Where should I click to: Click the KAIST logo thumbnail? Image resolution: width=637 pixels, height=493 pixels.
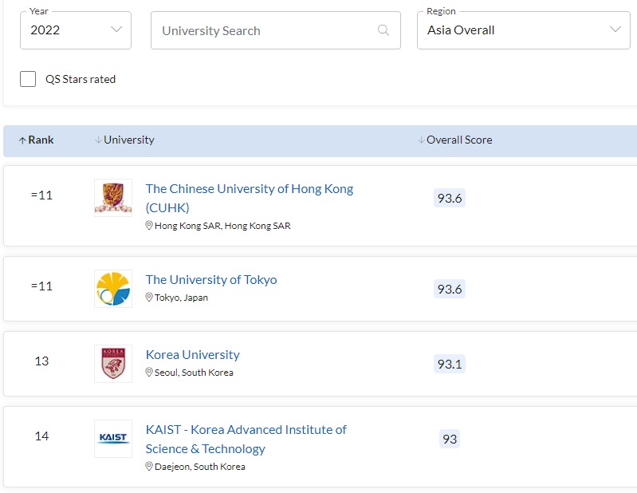coord(113,439)
